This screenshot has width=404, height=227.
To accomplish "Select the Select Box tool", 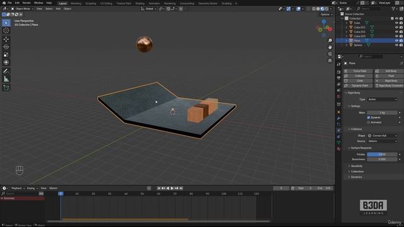I will coord(6,23).
